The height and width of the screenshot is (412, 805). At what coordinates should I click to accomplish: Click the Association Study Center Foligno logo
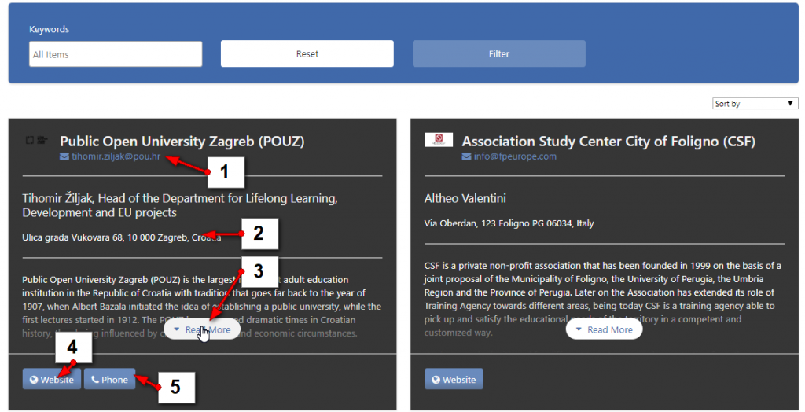click(x=439, y=139)
